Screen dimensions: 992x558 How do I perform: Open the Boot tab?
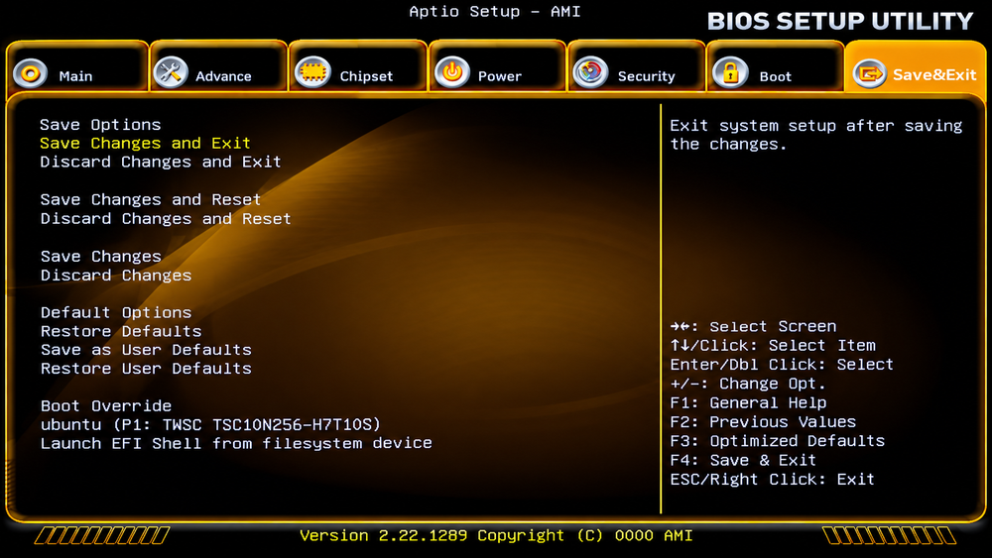pos(776,67)
